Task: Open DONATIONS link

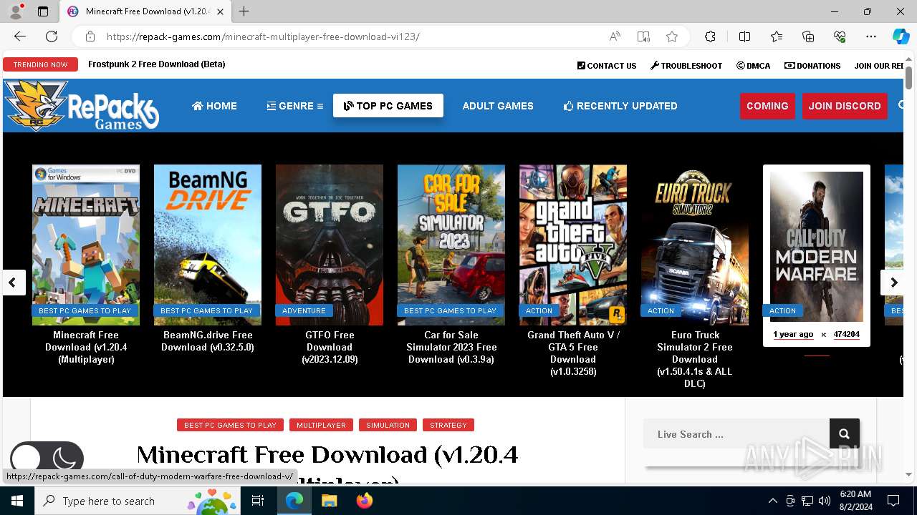Action: (812, 65)
